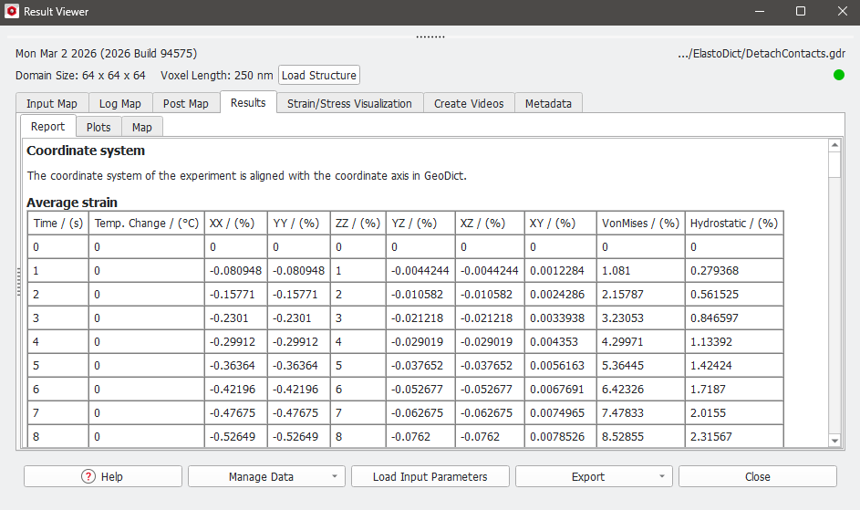Open Strain/Stress Visualization tab
The width and height of the screenshot is (860, 510).
349,103
